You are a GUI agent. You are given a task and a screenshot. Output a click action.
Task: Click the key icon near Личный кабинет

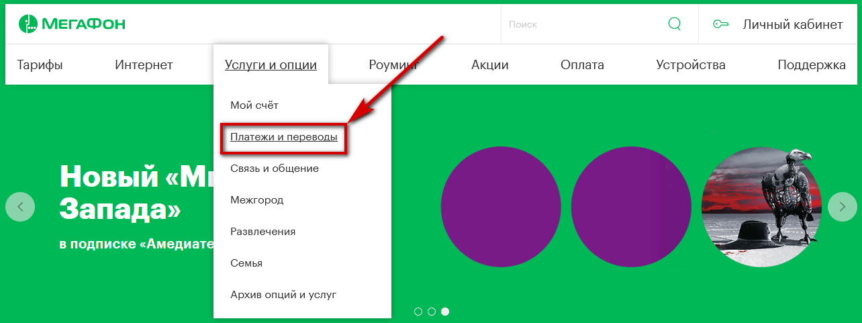(720, 25)
